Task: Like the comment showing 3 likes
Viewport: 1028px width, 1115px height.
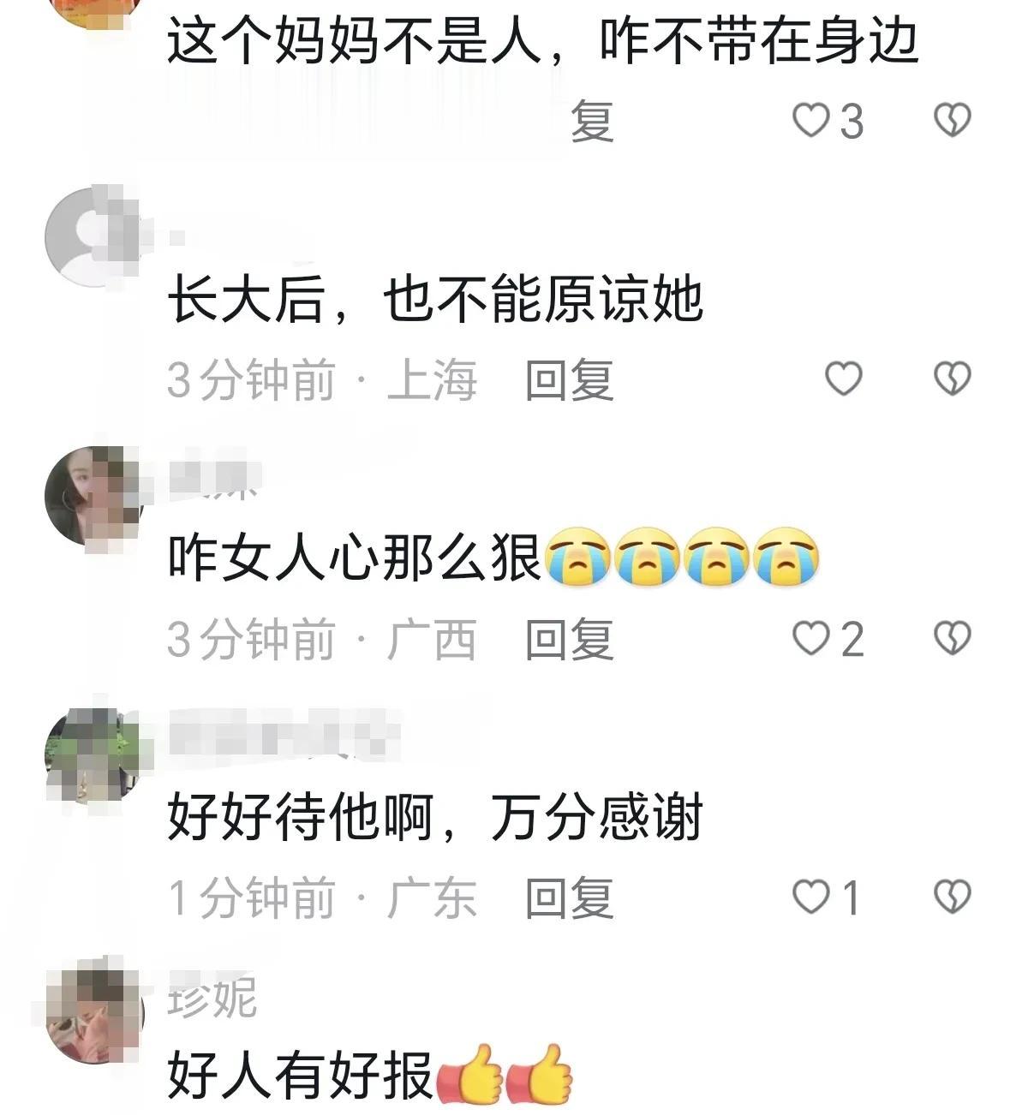Action: pyautogui.click(x=828, y=121)
